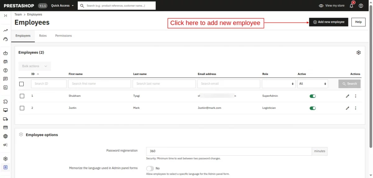Open more actions for Justin row
The width and height of the screenshot is (373, 178).
(x=356, y=108)
